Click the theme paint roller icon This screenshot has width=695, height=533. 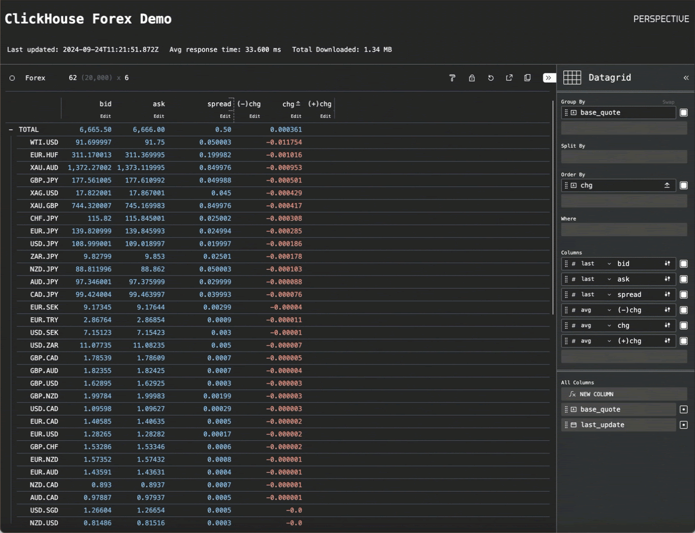click(x=452, y=78)
